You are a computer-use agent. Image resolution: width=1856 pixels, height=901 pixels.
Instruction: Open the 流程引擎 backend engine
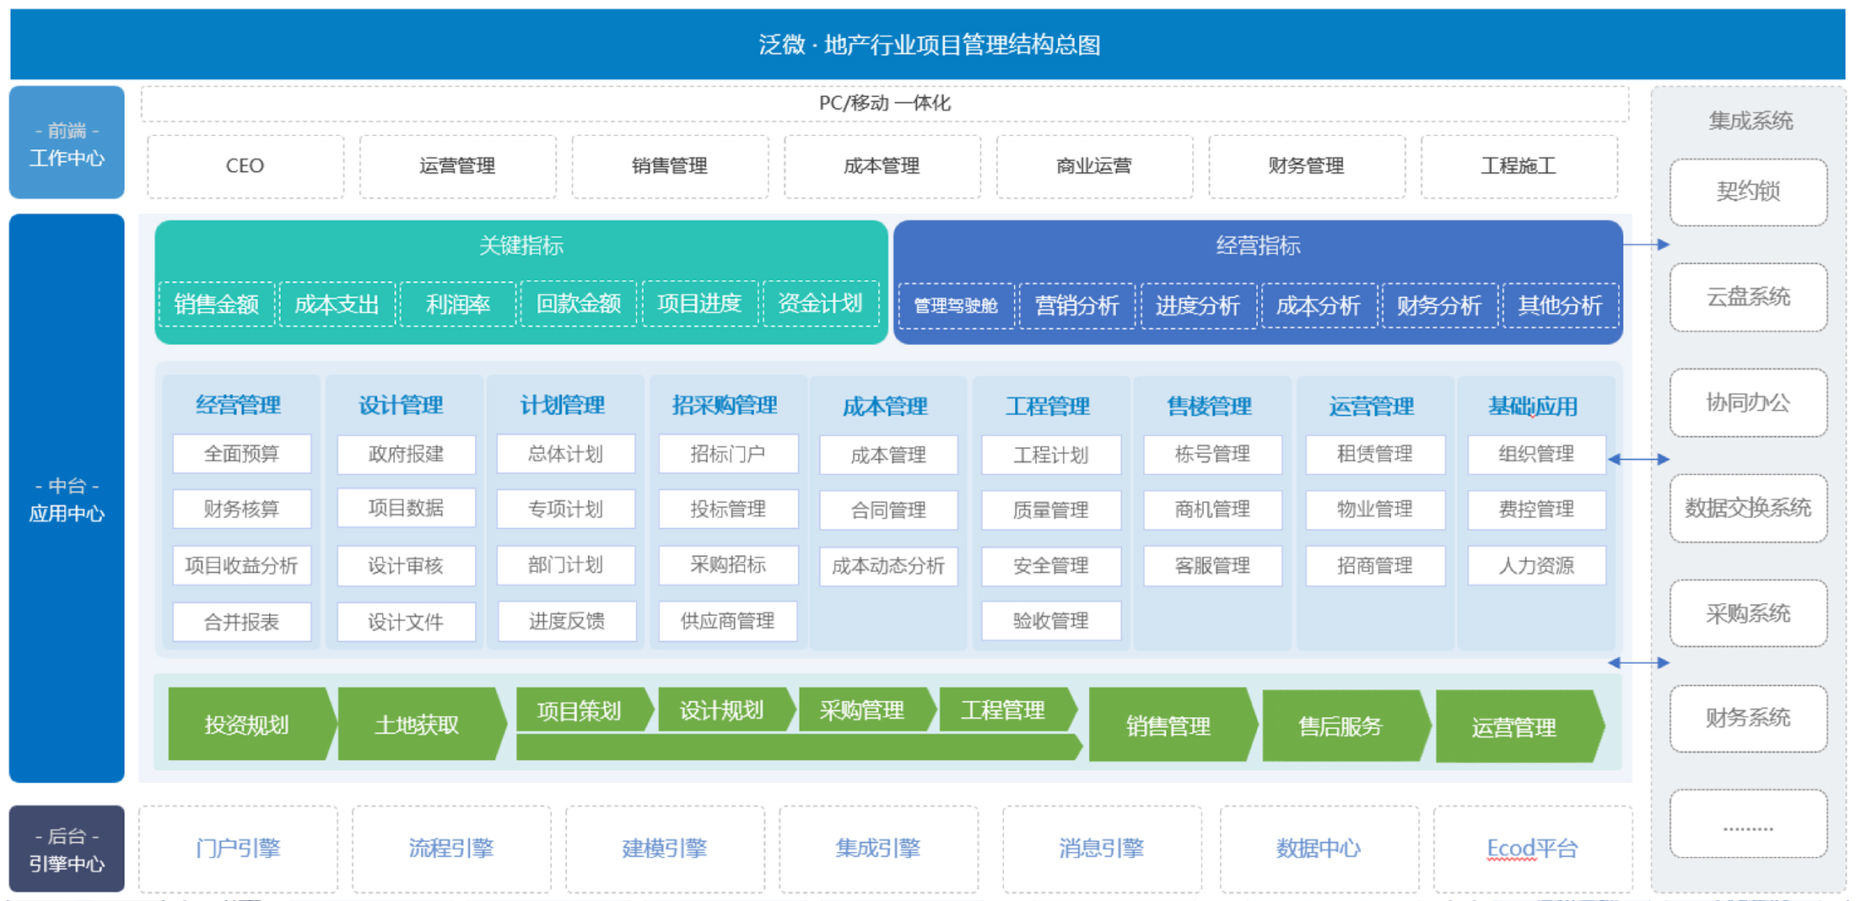pos(451,848)
